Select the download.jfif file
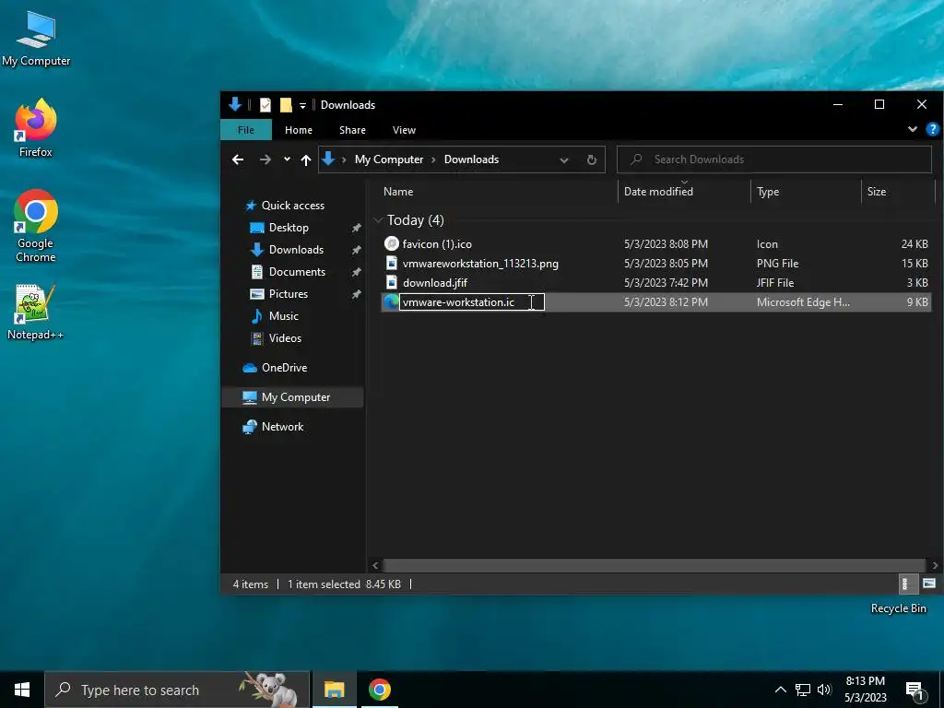 tap(435, 282)
